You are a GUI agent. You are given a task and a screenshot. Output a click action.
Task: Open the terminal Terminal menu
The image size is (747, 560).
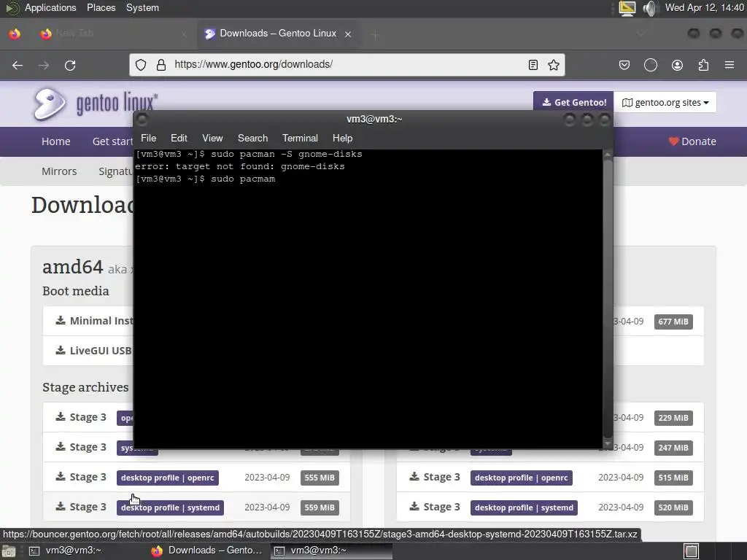(x=300, y=138)
